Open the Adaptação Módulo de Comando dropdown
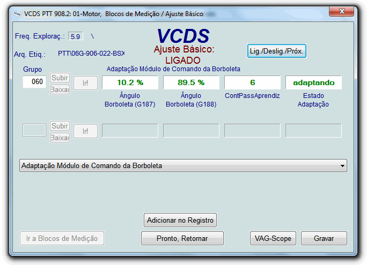The width and height of the screenshot is (367, 265). tap(183, 165)
